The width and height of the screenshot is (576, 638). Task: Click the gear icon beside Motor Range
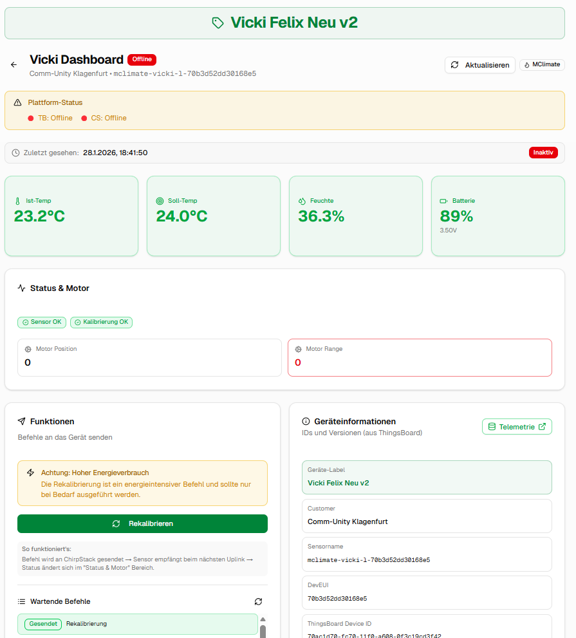coord(298,349)
